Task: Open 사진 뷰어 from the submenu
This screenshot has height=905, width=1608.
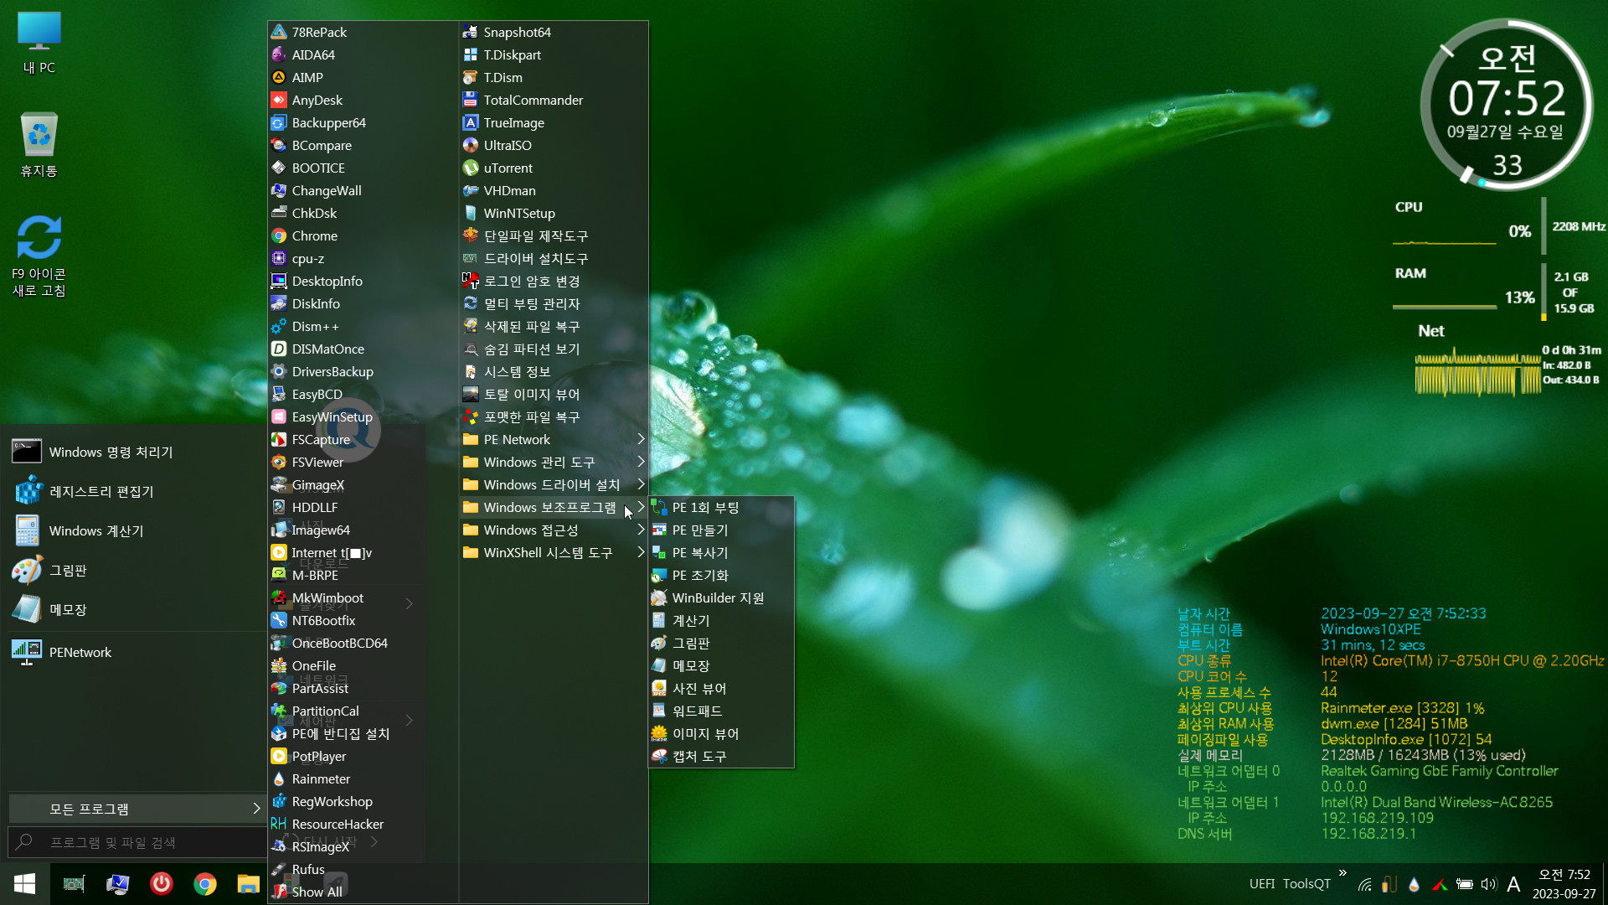Action: click(721, 688)
